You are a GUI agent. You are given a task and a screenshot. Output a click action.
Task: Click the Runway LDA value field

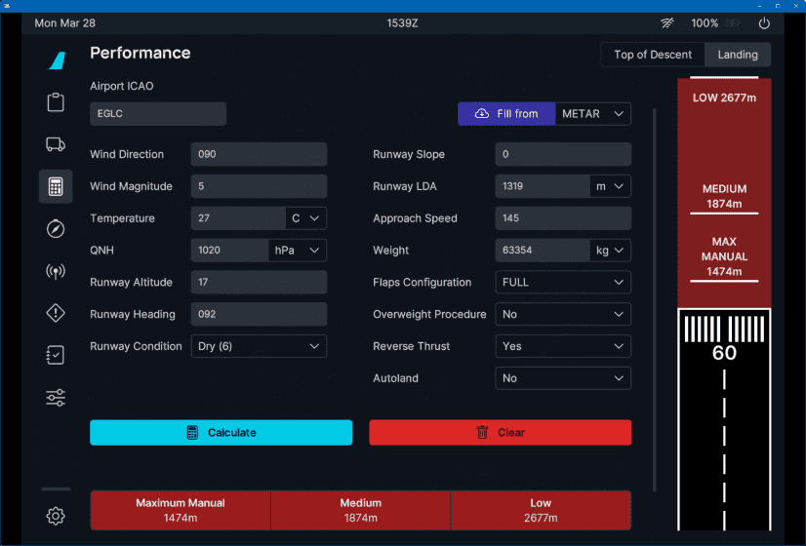point(543,186)
